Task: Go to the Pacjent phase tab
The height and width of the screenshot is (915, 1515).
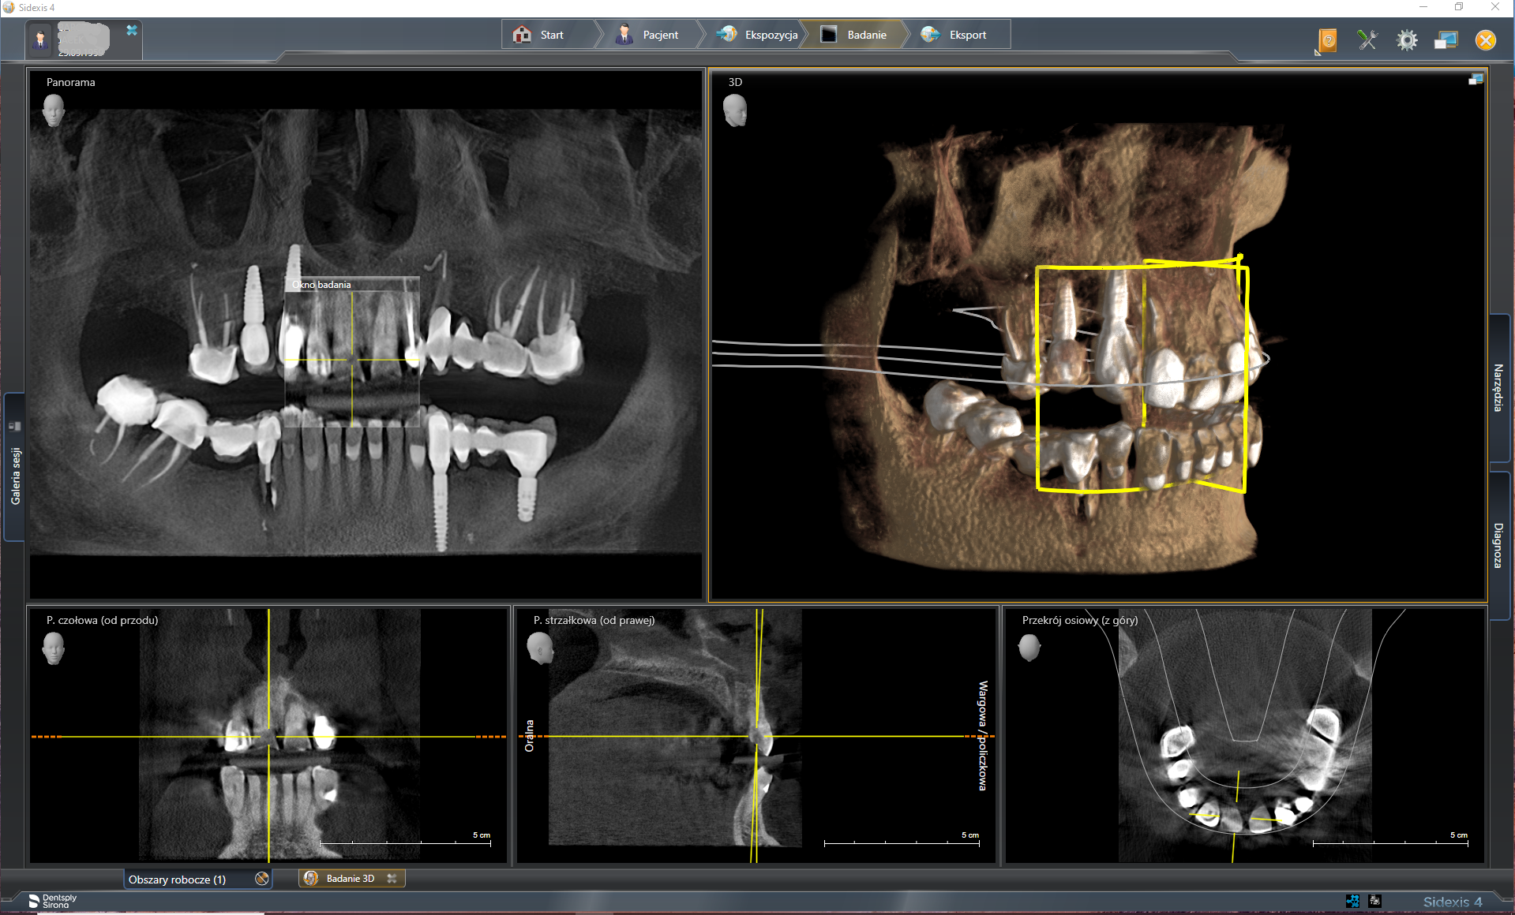Action: [647, 35]
